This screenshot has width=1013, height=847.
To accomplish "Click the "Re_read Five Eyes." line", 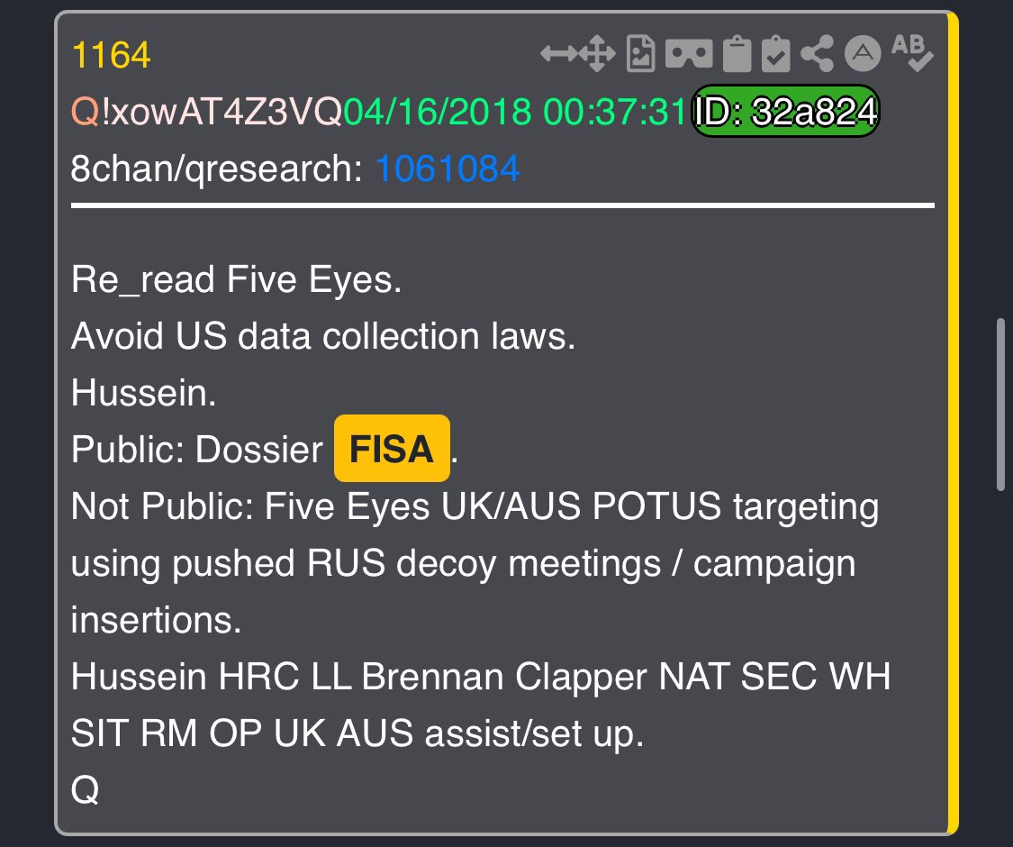I will click(x=237, y=280).
